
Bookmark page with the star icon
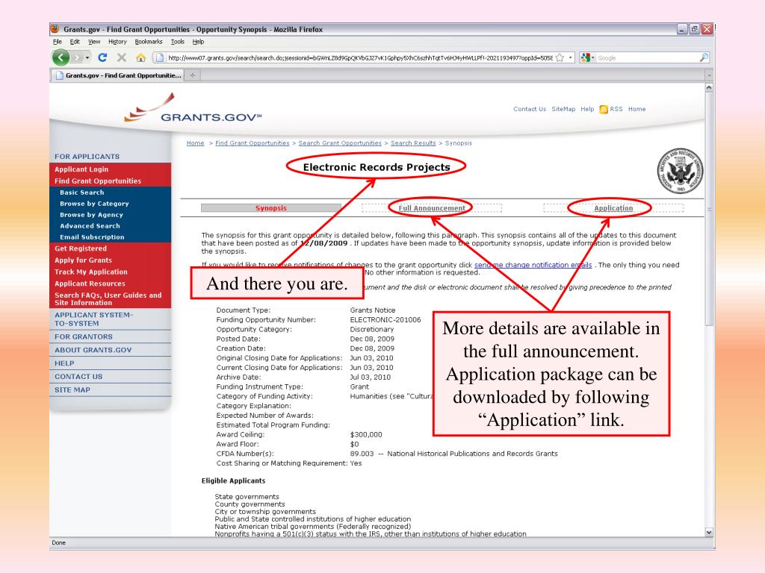[x=560, y=57]
